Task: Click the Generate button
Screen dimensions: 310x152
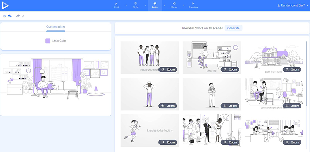Action: click(x=234, y=28)
